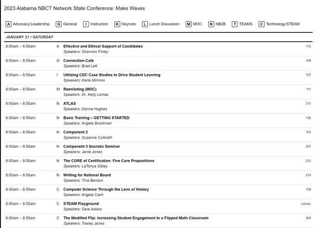315x228 pixels.
Task: Click speaker name Tracey Jones
Action: (x=93, y=223)
